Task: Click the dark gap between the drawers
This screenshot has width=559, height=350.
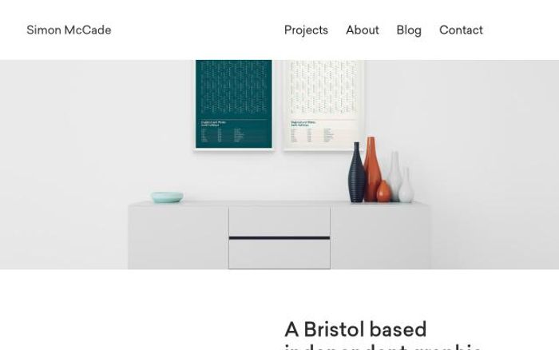Action: pyautogui.click(x=279, y=238)
